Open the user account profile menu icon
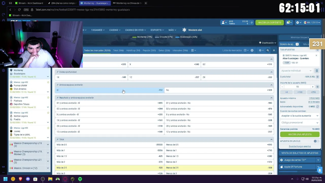325x183 pixels. coord(224,23)
